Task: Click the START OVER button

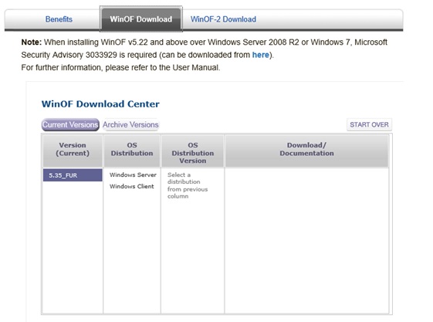Action: click(369, 124)
